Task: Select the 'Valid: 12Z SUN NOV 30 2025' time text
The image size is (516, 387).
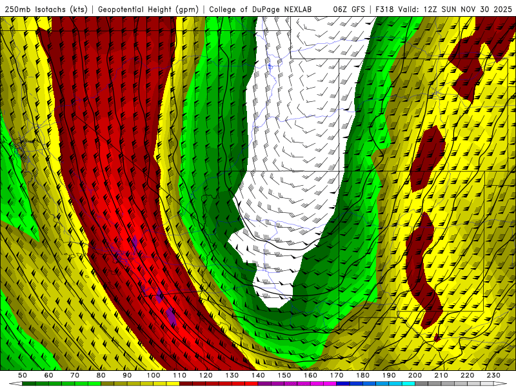Action: tap(455, 10)
